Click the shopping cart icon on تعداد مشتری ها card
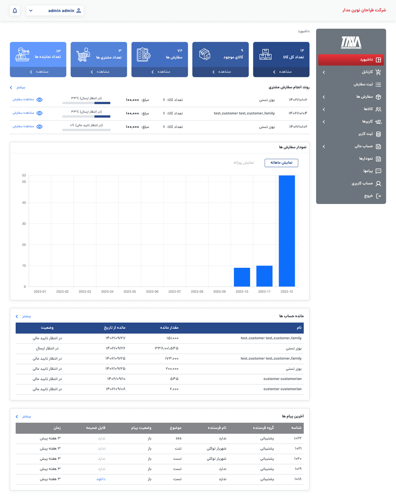The width and height of the screenshot is (396, 496). click(83, 54)
